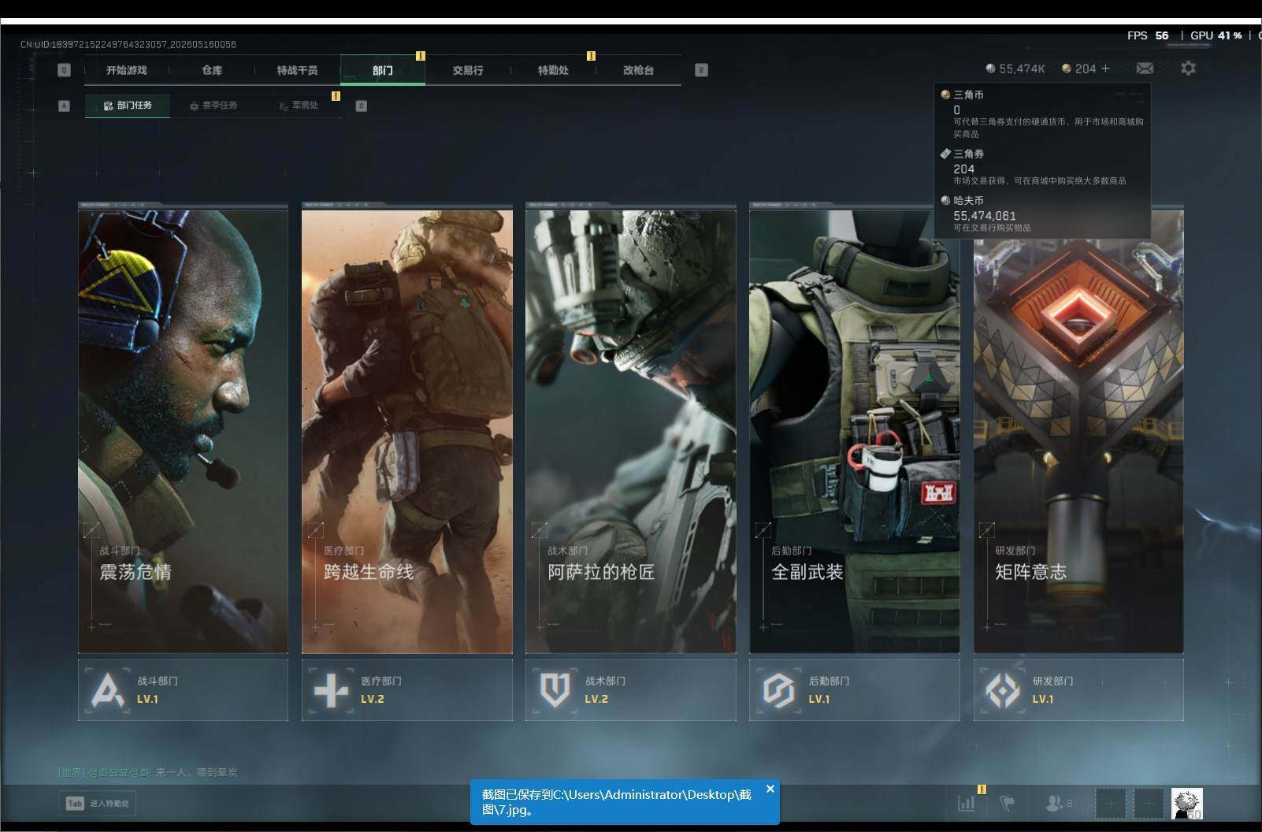Click the 三角券 coin icon beside 204
This screenshot has width=1262, height=832.
[1067, 69]
